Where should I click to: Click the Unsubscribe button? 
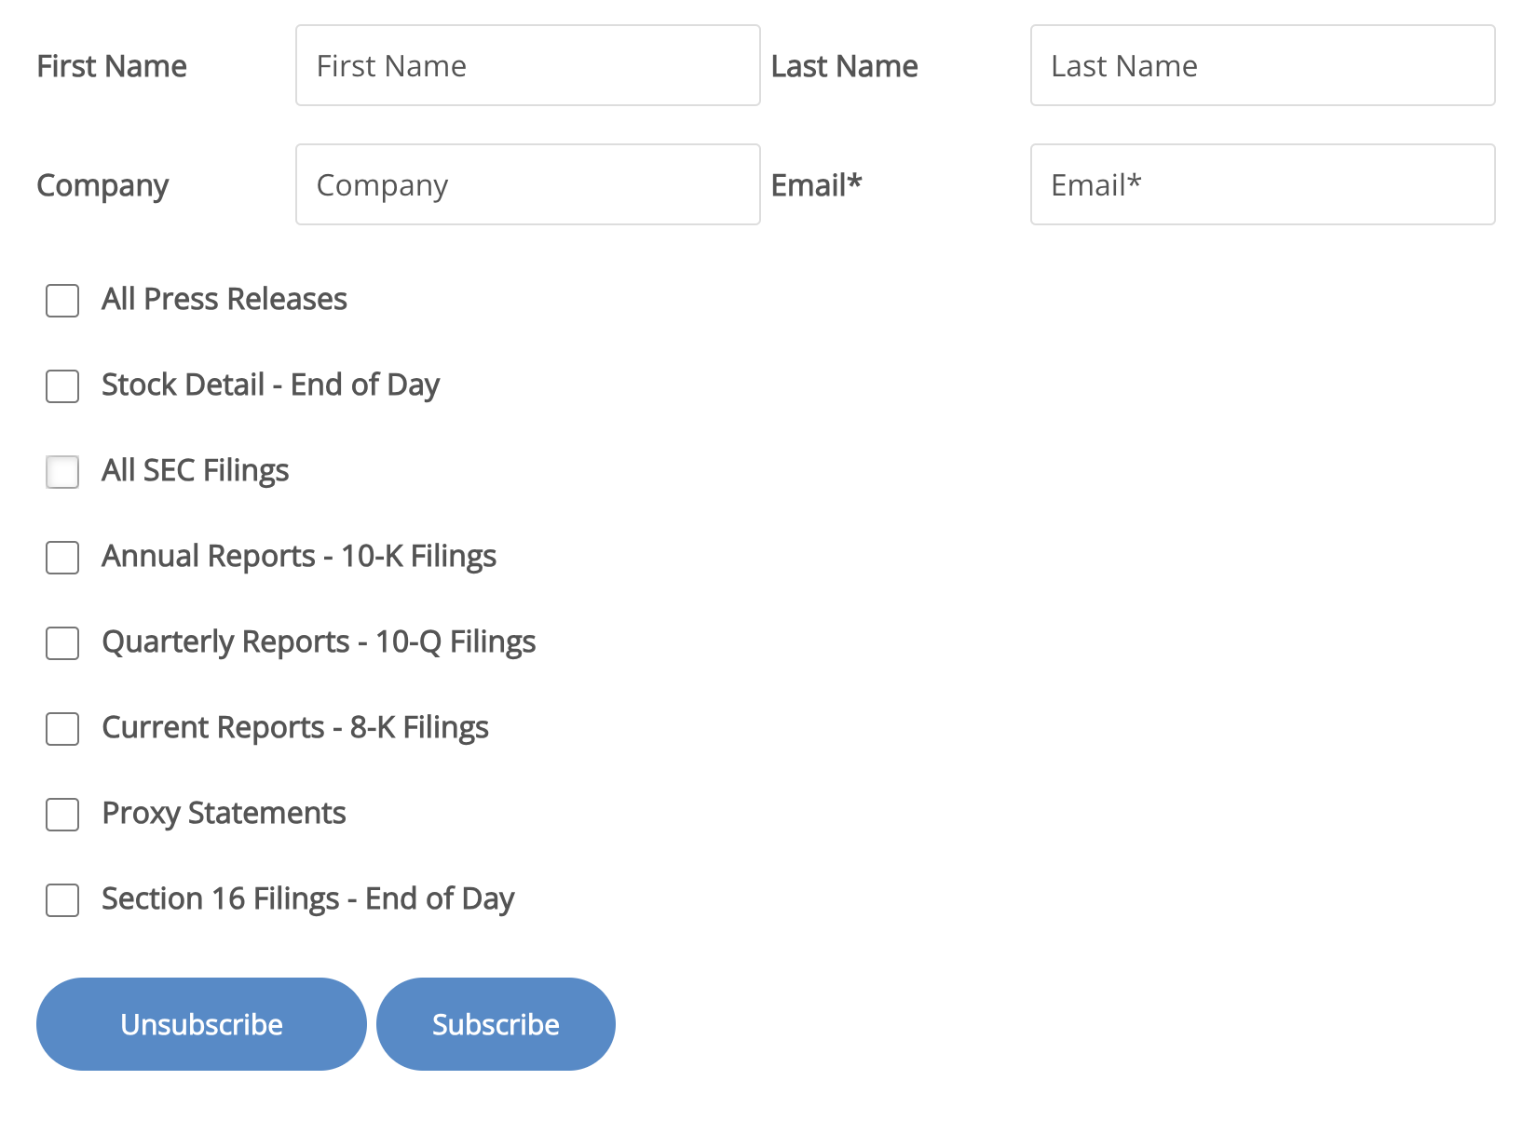click(x=200, y=1024)
